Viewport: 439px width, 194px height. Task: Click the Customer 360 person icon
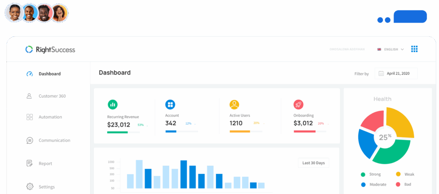point(30,96)
